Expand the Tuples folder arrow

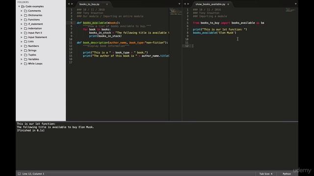[x=22, y=55]
